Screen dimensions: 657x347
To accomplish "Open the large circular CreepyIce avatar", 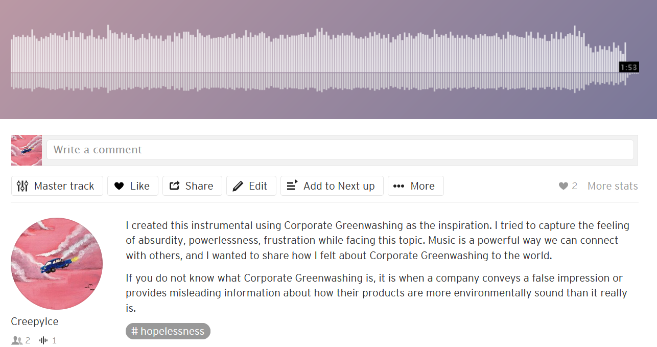I will click(57, 264).
